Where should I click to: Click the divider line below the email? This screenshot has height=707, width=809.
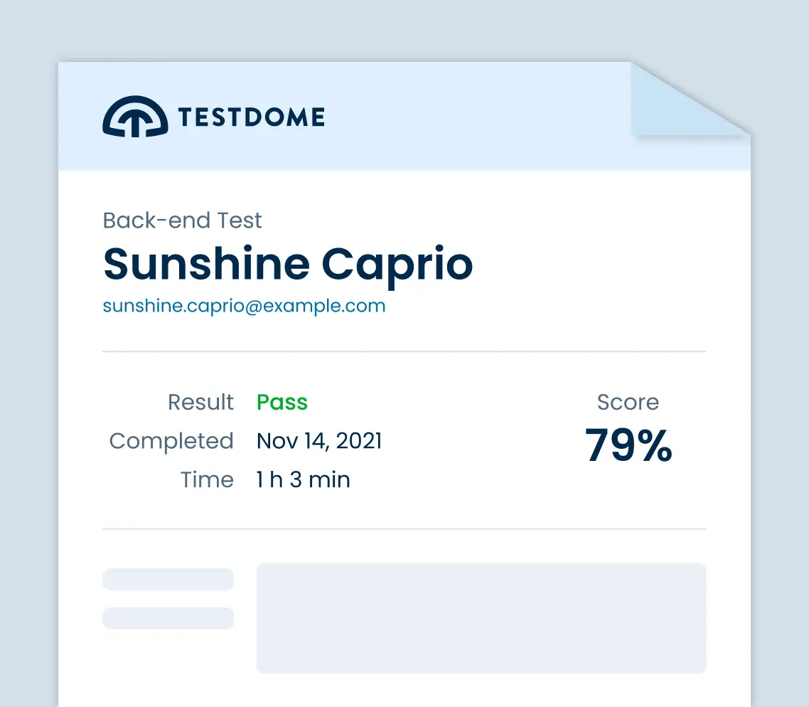(x=404, y=351)
